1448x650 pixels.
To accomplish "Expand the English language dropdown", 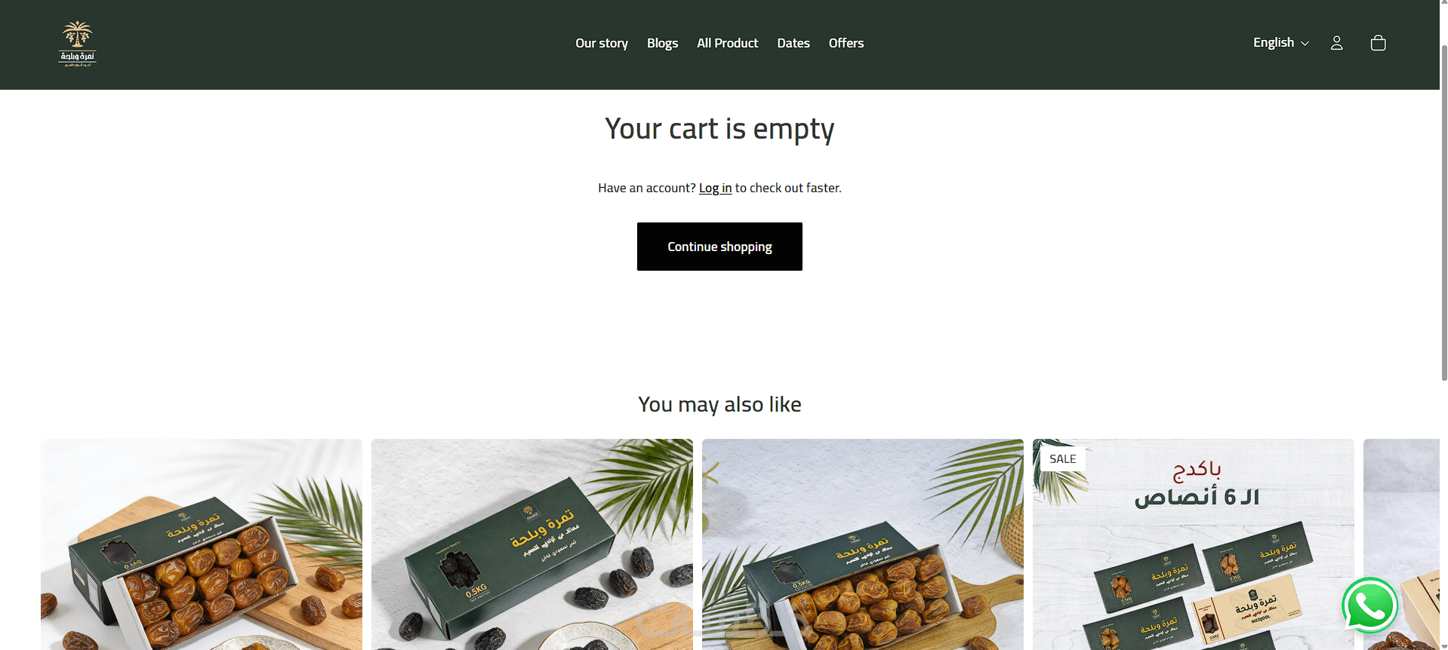I will [1281, 43].
